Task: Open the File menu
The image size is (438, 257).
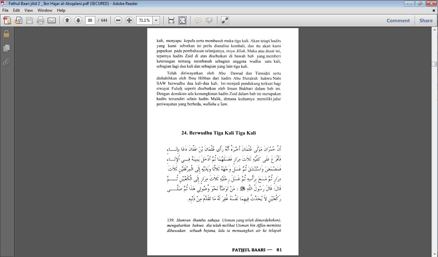Action: [x=5, y=10]
